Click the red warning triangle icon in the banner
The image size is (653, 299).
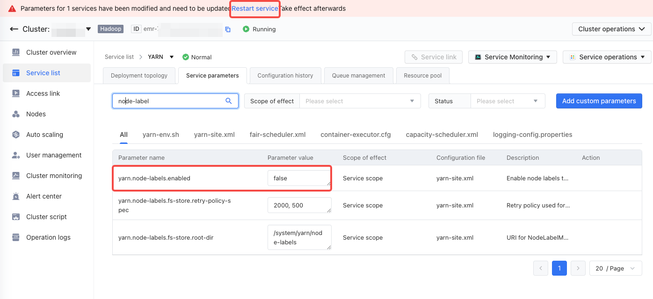pyautogui.click(x=12, y=8)
